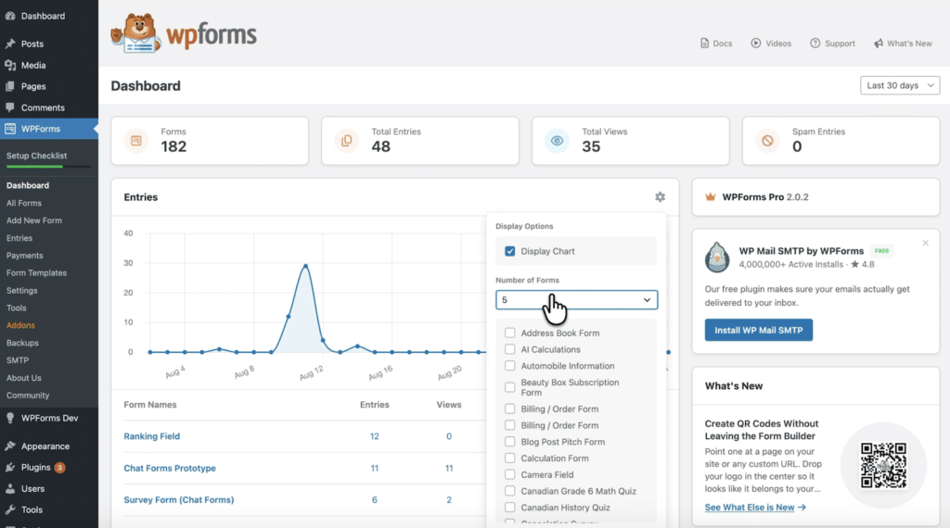This screenshot has width=950, height=528.
Task: Open WPForms Settings submenu item
Action: click(22, 290)
